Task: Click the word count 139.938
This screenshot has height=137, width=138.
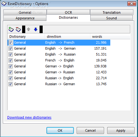Action: pos(100,66)
